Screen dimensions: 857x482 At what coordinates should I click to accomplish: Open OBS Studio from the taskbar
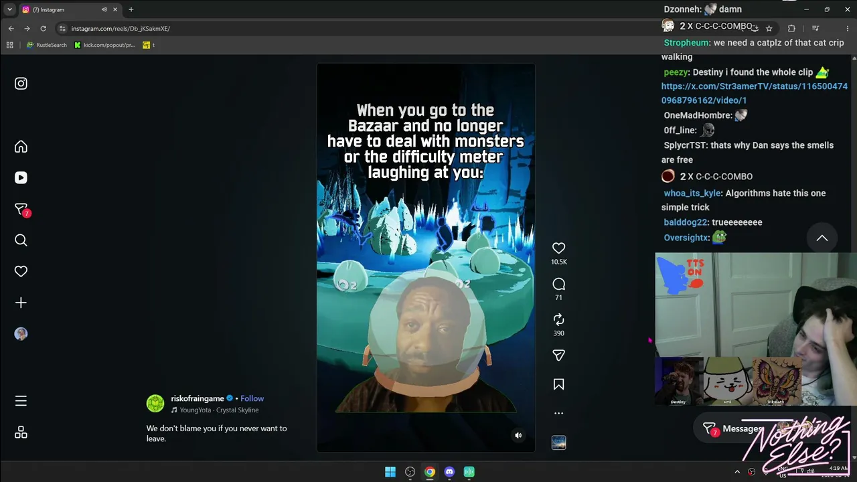click(x=410, y=472)
